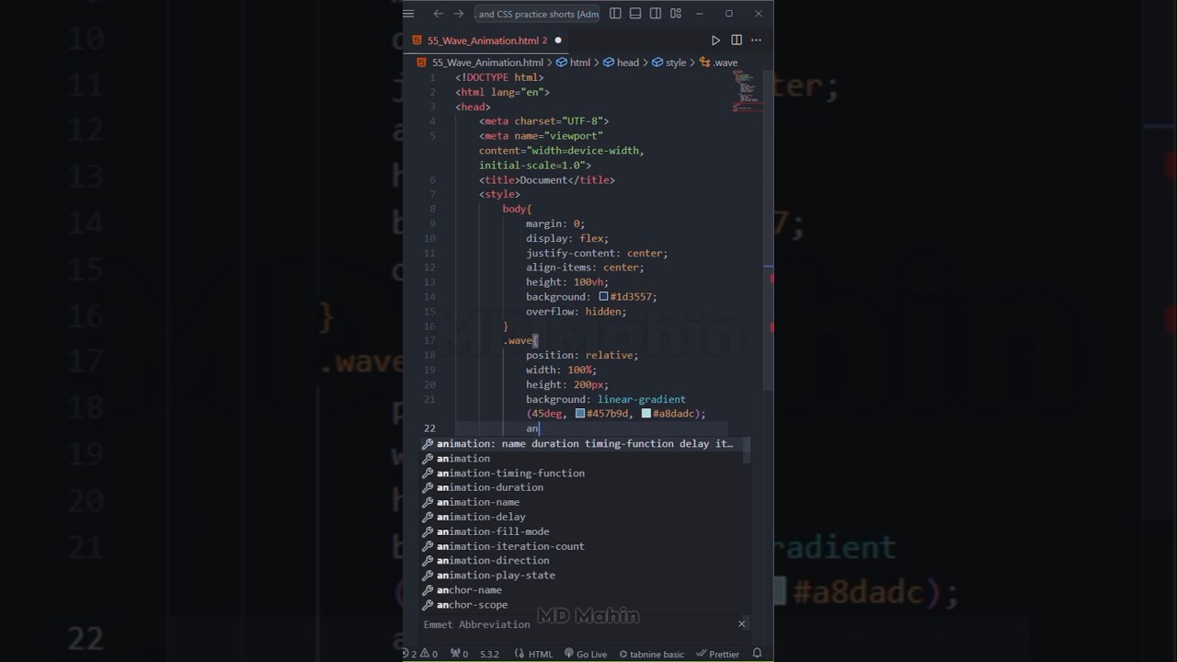Screen dimensions: 1177x662
Task: Click the line number 17 gutter
Action: [430, 341]
